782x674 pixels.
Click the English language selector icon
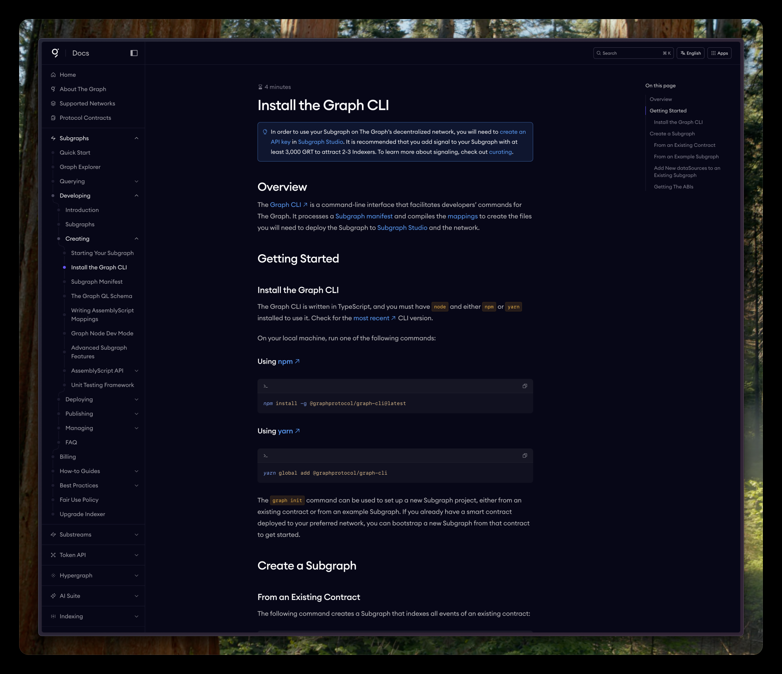point(682,53)
